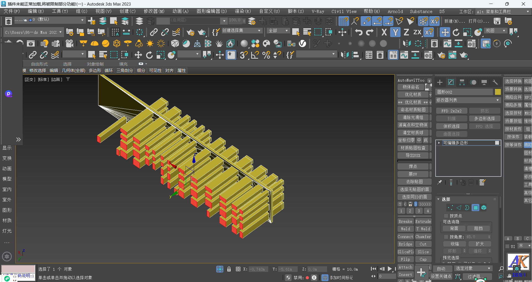Open the Modify command panel tab

(x=451, y=82)
